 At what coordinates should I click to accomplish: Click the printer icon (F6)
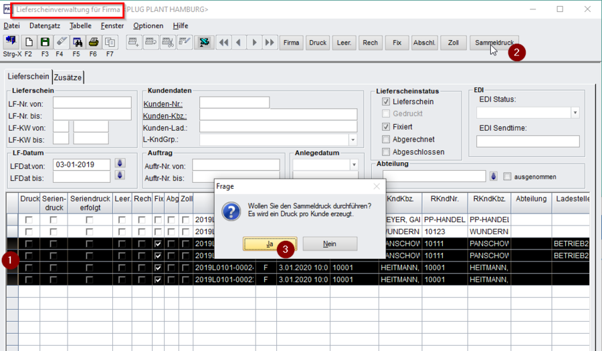point(94,42)
